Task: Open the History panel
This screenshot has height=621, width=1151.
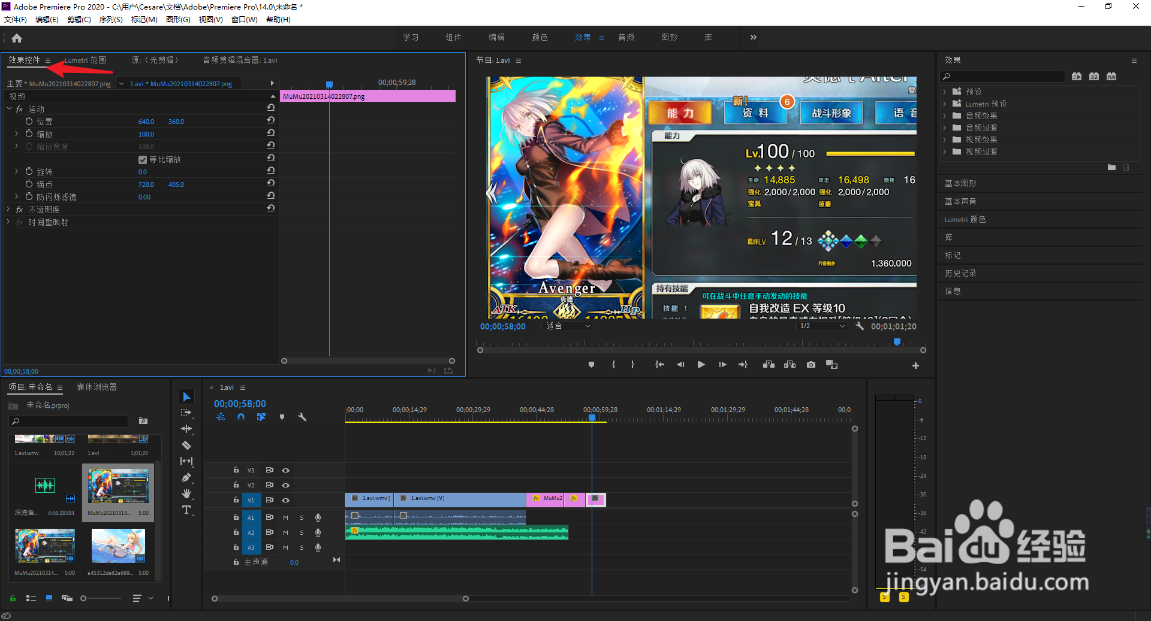Action: point(960,273)
